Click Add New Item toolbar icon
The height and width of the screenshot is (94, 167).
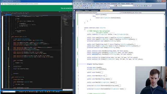(x=78, y=6)
